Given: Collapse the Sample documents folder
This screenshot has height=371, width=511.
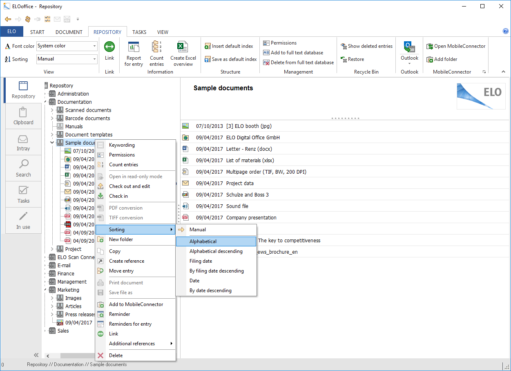Looking at the screenshot, I should pos(52,143).
